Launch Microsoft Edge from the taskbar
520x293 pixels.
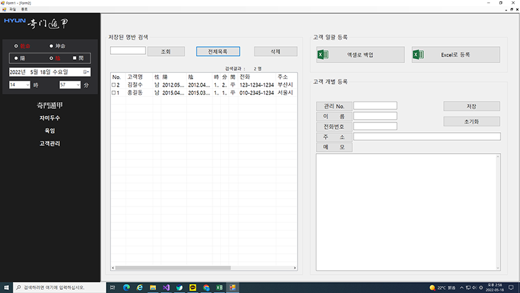(126, 287)
